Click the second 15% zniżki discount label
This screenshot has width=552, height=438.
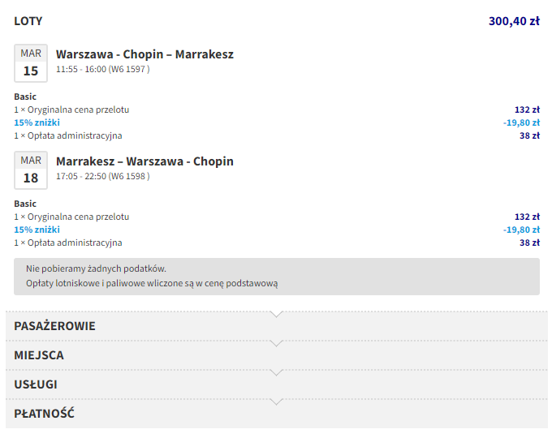point(37,230)
